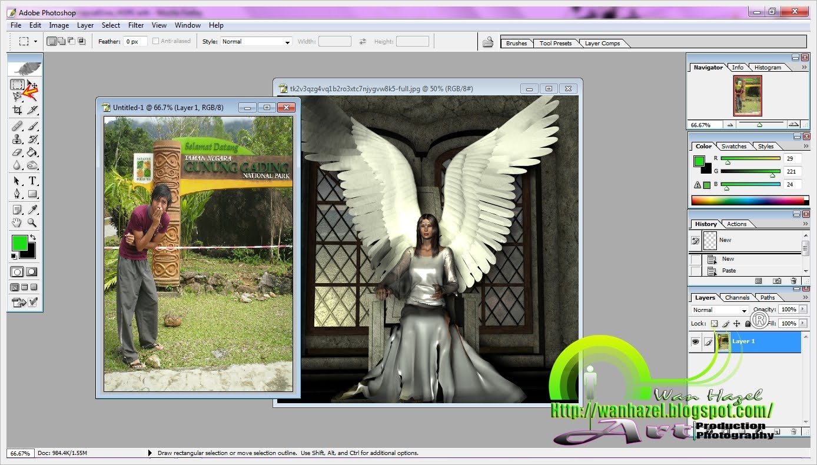Image resolution: width=817 pixels, height=465 pixels.
Task: Toggle history brush source for New snapshot
Action: (x=695, y=240)
